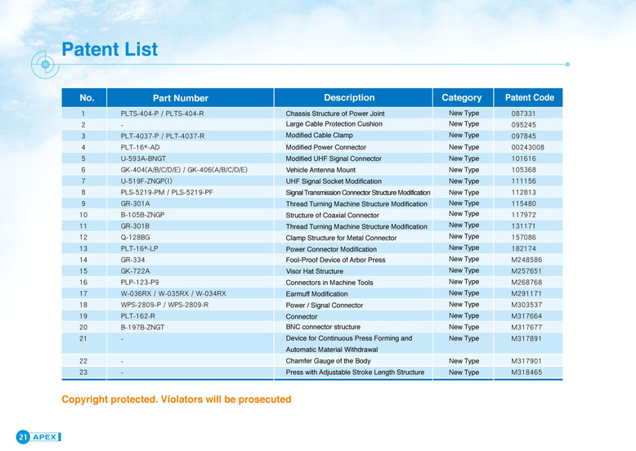The width and height of the screenshot is (636, 451).
Task: Click the APEX logo at the bottom
Action: tap(47, 437)
